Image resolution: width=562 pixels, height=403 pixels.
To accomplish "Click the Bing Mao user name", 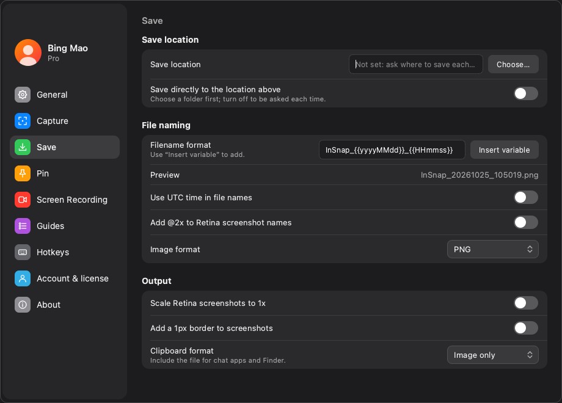I will pos(68,48).
